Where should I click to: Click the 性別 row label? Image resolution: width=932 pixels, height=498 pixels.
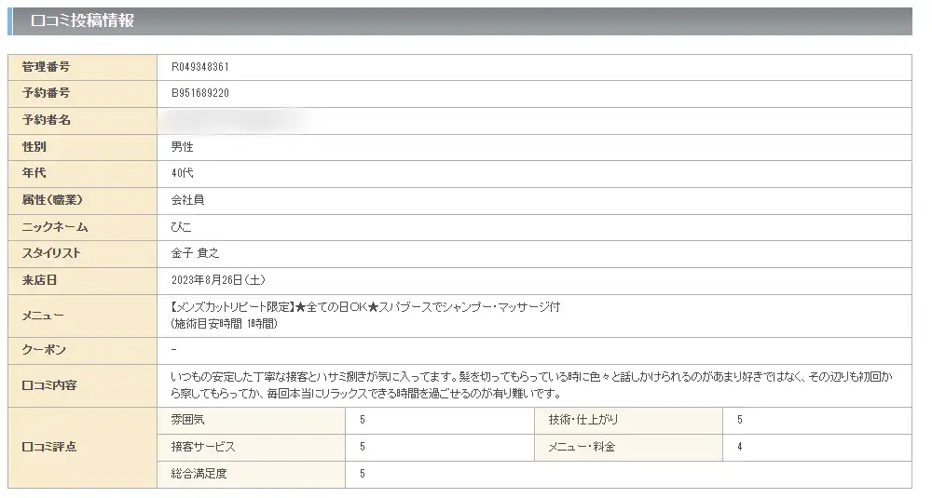pyautogui.click(x=34, y=147)
